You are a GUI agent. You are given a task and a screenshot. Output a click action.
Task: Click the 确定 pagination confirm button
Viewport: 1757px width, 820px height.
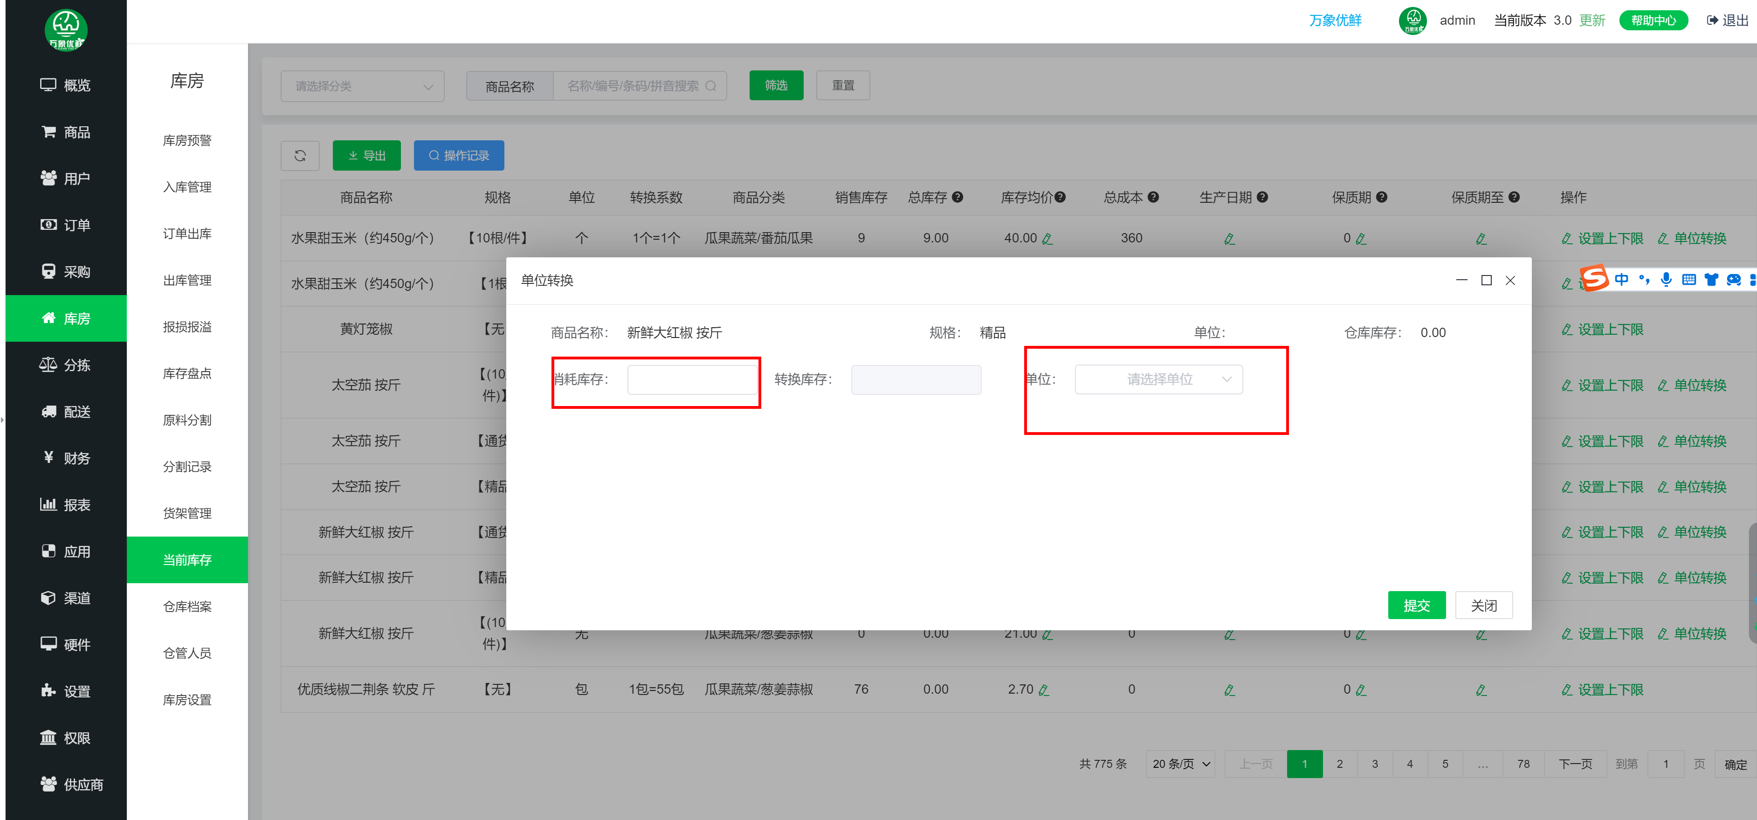tap(1735, 765)
